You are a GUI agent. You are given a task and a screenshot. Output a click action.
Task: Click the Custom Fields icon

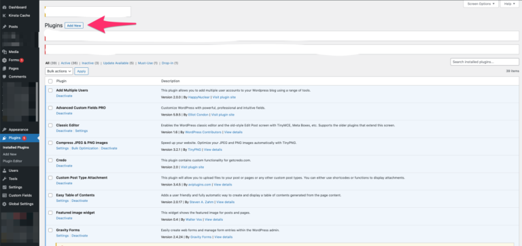(x=4, y=196)
